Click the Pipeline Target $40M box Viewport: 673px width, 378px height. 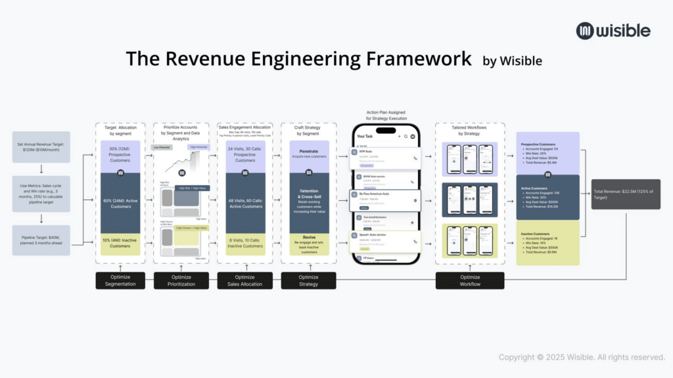pyautogui.click(x=41, y=240)
